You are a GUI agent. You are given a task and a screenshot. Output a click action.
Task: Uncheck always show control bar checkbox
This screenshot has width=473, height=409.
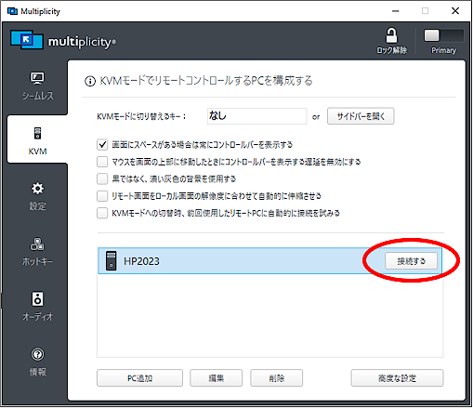coord(102,144)
